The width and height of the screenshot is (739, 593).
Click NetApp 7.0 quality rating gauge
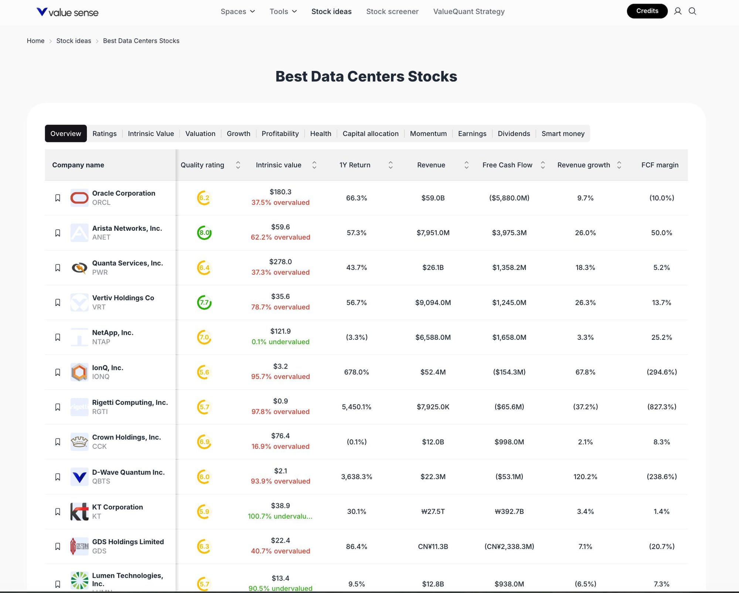tap(204, 337)
